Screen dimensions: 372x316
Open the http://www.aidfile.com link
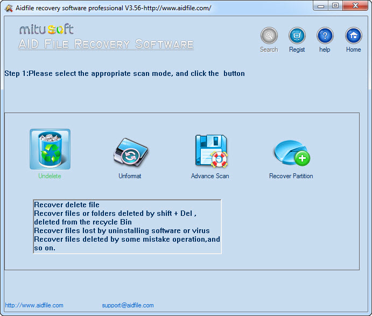coord(34,305)
